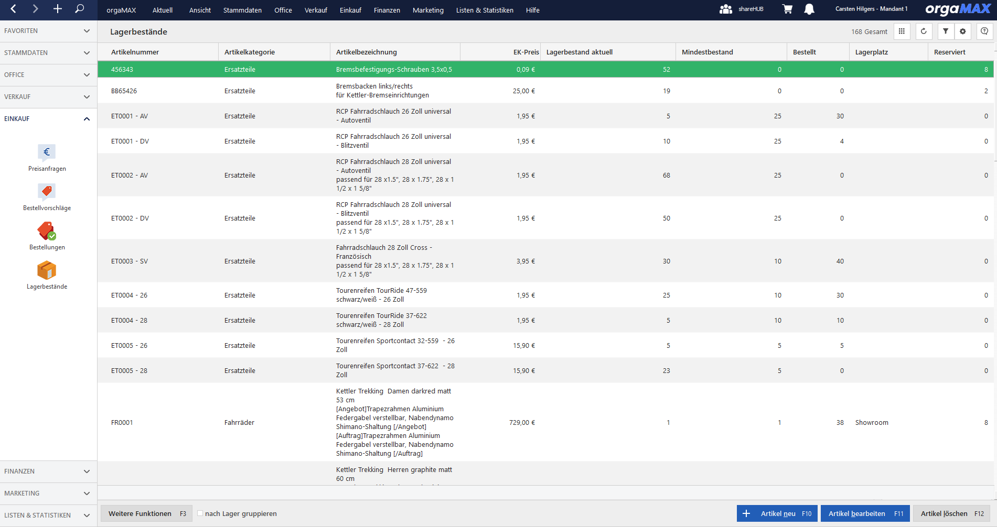
Task: Click Bremsbefestigungs-Schrauben 3,5x0,5 entry
Action: pos(394,69)
